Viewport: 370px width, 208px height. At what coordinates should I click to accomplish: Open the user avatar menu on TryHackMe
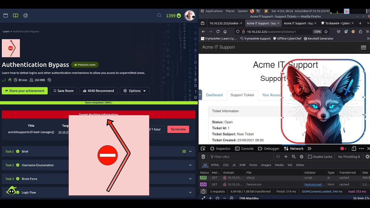click(190, 16)
